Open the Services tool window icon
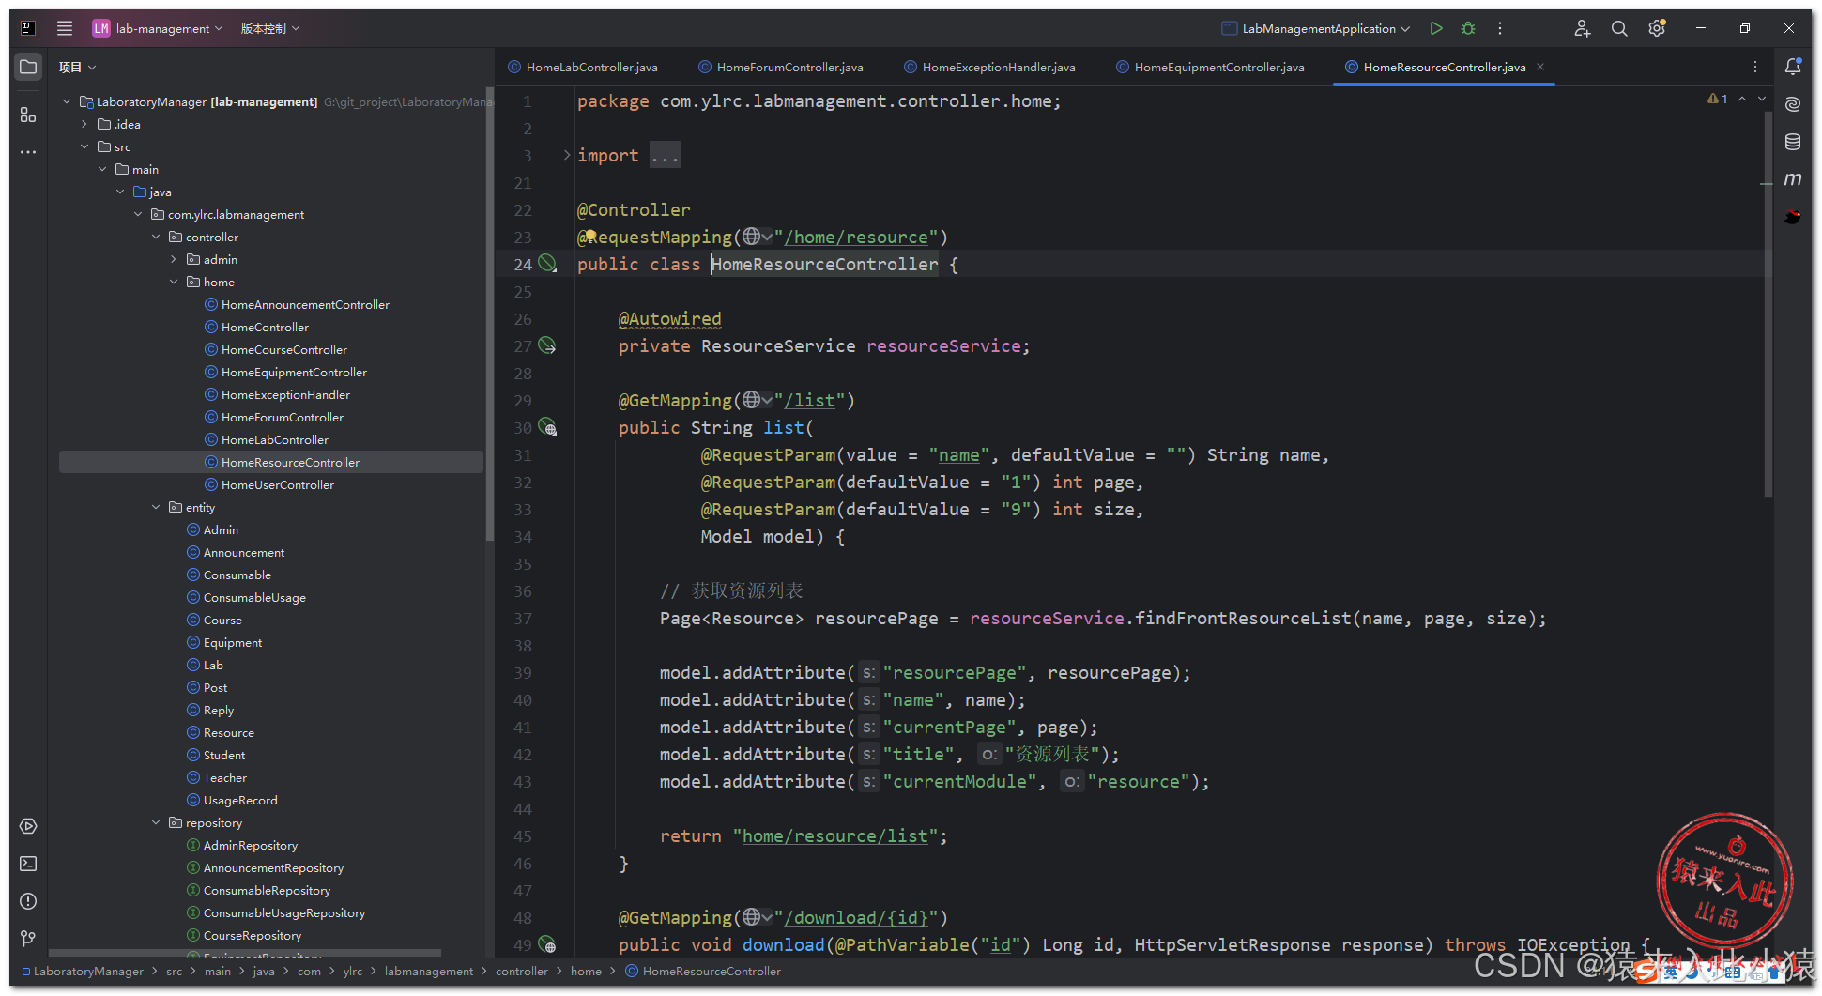Image resolution: width=1822 pixels, height=996 pixels. [28, 826]
